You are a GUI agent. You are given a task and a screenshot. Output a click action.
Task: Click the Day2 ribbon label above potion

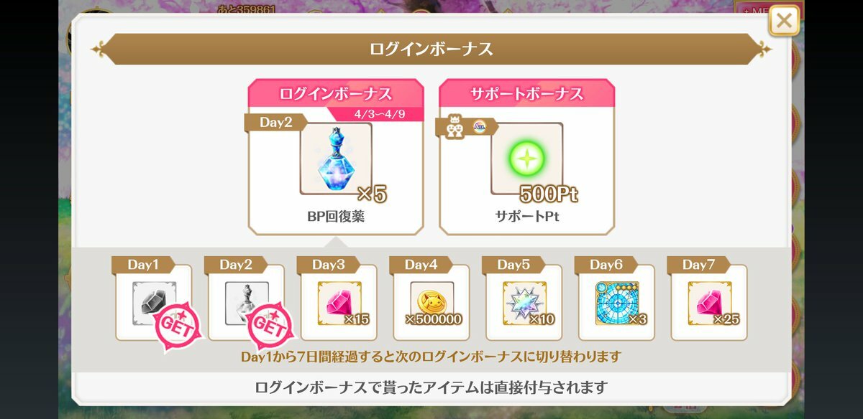pyautogui.click(x=275, y=123)
